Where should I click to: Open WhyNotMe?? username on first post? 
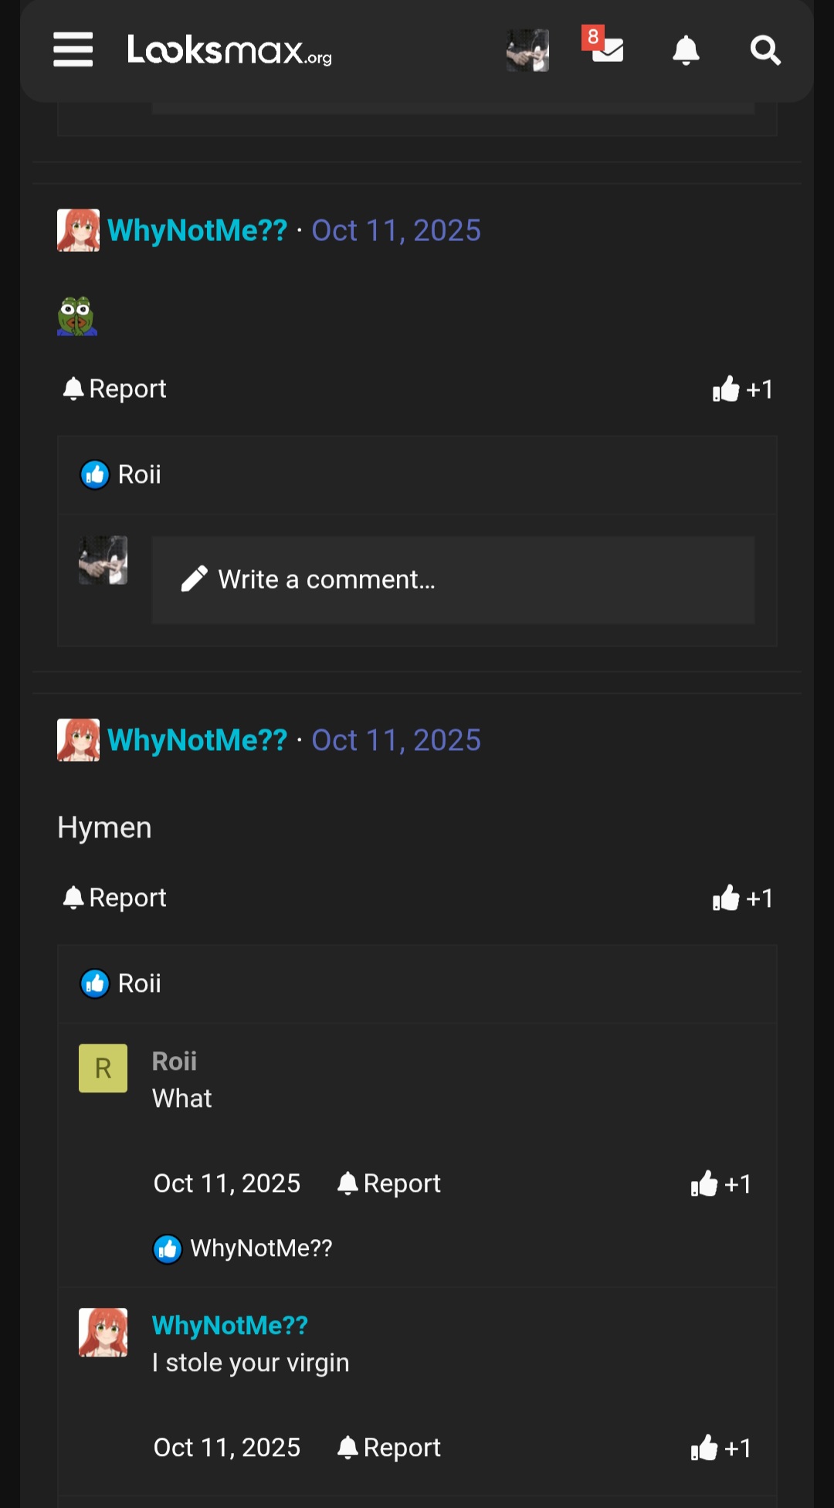coord(198,230)
